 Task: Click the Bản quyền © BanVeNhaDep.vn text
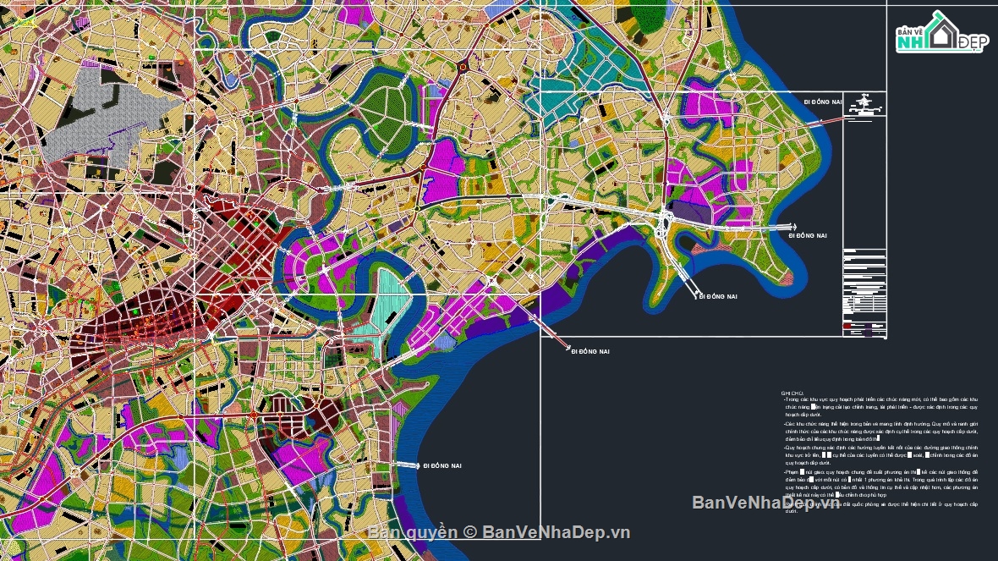(x=499, y=531)
